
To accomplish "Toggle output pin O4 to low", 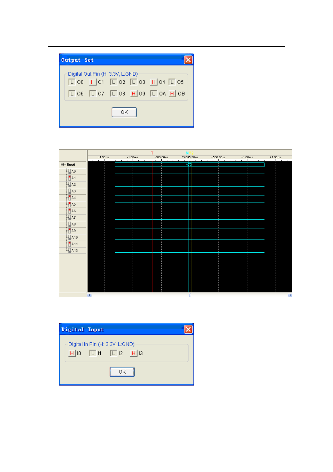I will [154, 82].
